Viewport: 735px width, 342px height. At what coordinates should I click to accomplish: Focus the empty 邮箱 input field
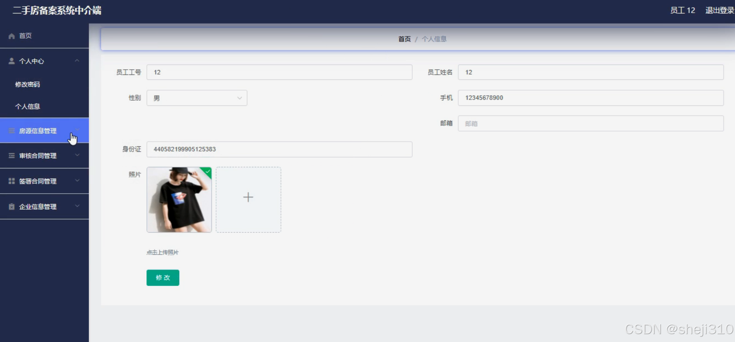[x=591, y=124]
